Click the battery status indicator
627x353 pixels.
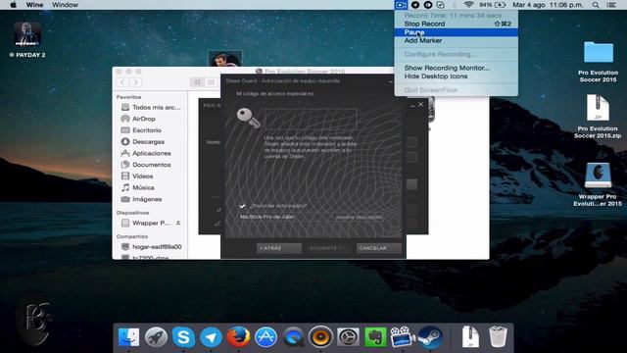[493, 5]
